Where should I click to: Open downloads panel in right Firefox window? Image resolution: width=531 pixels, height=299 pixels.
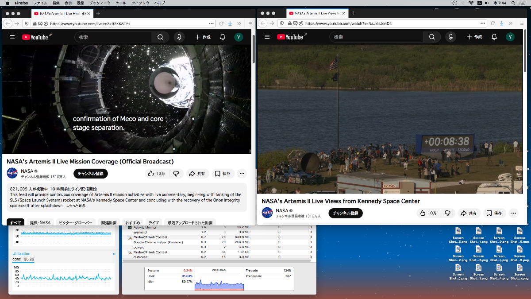501,23
